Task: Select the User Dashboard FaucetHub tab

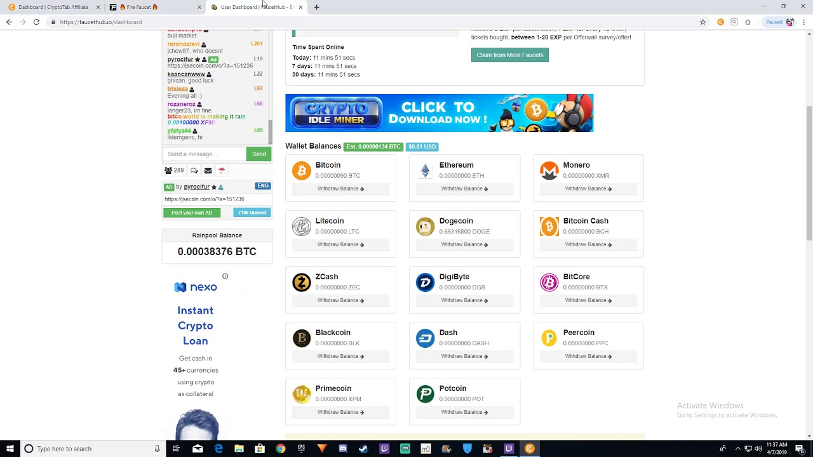Action: [257, 7]
